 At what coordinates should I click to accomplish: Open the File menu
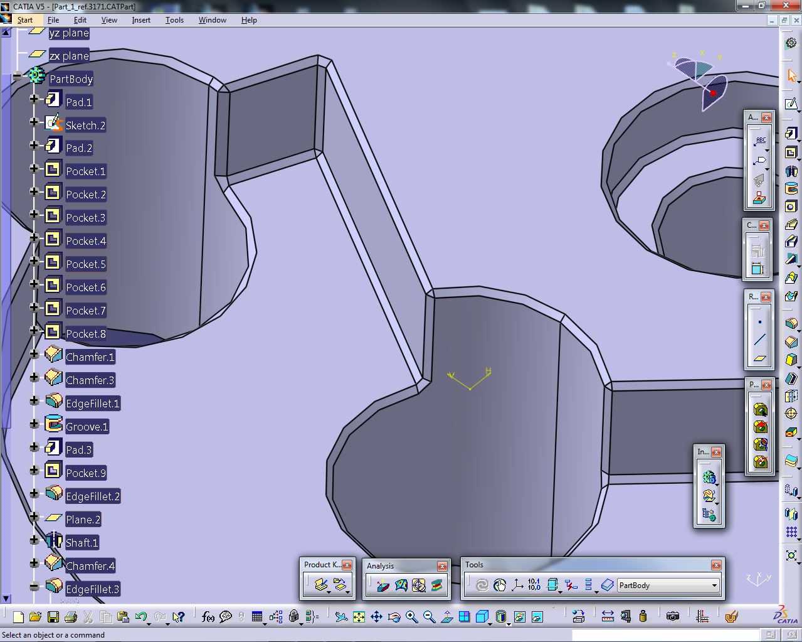point(53,20)
